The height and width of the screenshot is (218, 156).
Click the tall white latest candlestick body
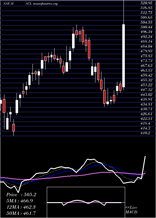click(124, 56)
